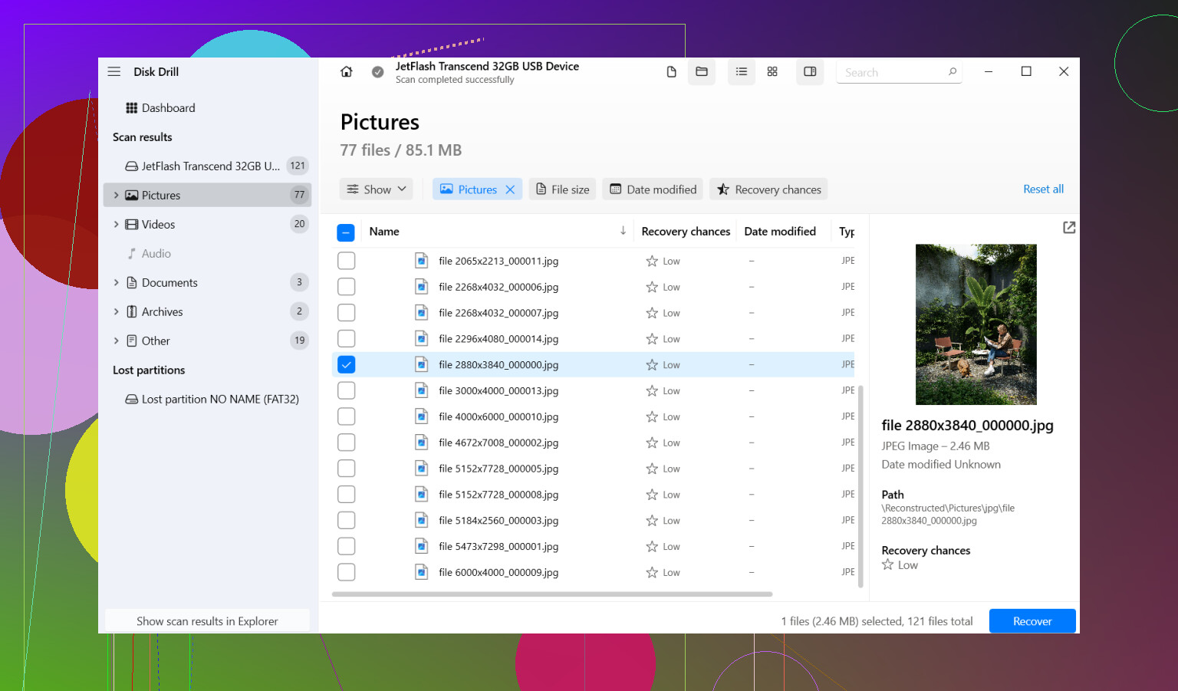Check file 3000x4000_000013.jpg checkbox
This screenshot has width=1178, height=691.
tap(347, 390)
